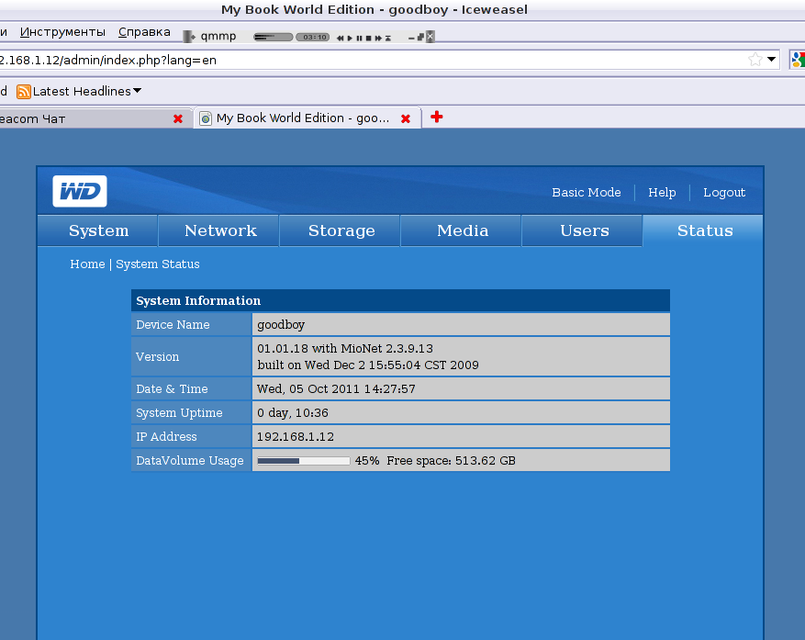Click the qmmp volume visualizer bar
The width and height of the screenshot is (805, 640).
tap(274, 37)
